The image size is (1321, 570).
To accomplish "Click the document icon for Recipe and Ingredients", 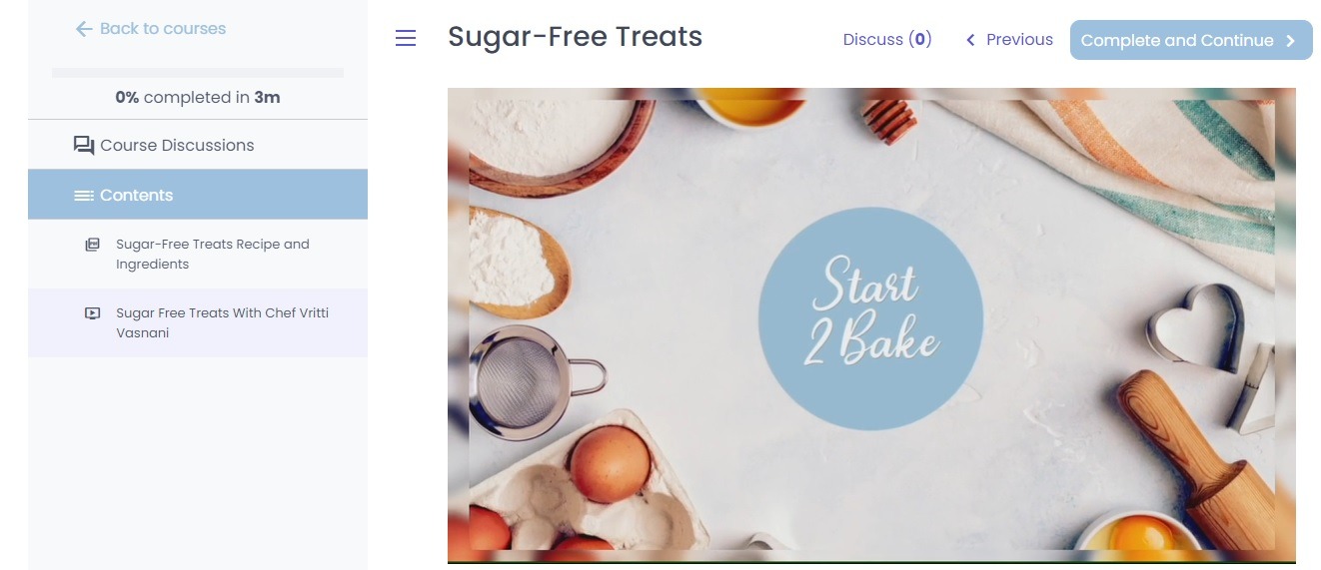I will point(92,245).
